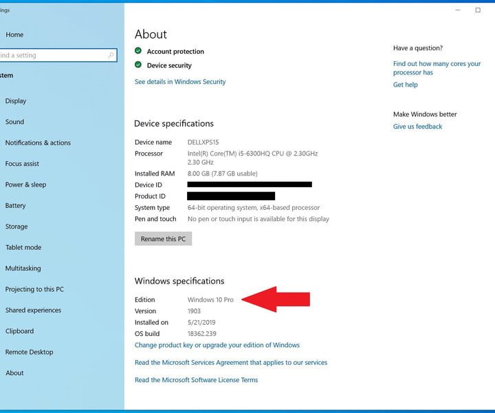Open Clipboard settings
This screenshot has height=413, width=495.
point(19,331)
